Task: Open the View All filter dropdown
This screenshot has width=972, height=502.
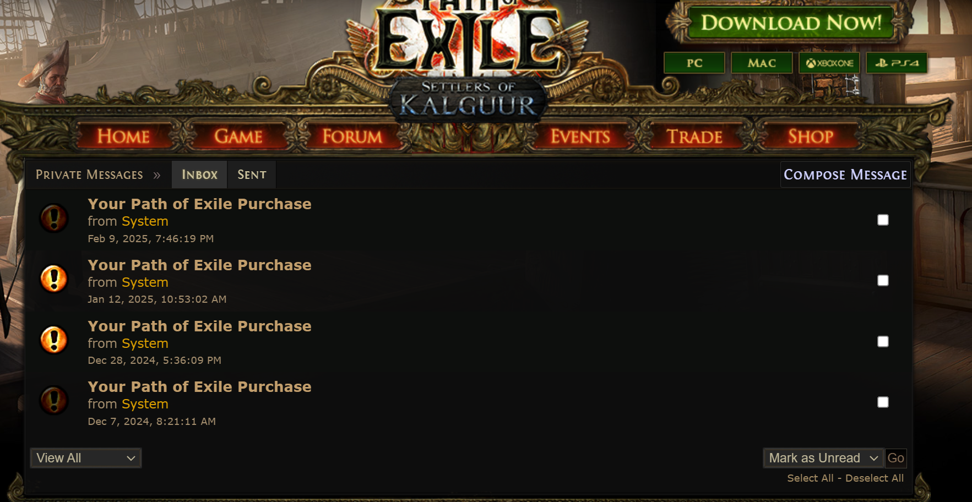Action: click(86, 458)
